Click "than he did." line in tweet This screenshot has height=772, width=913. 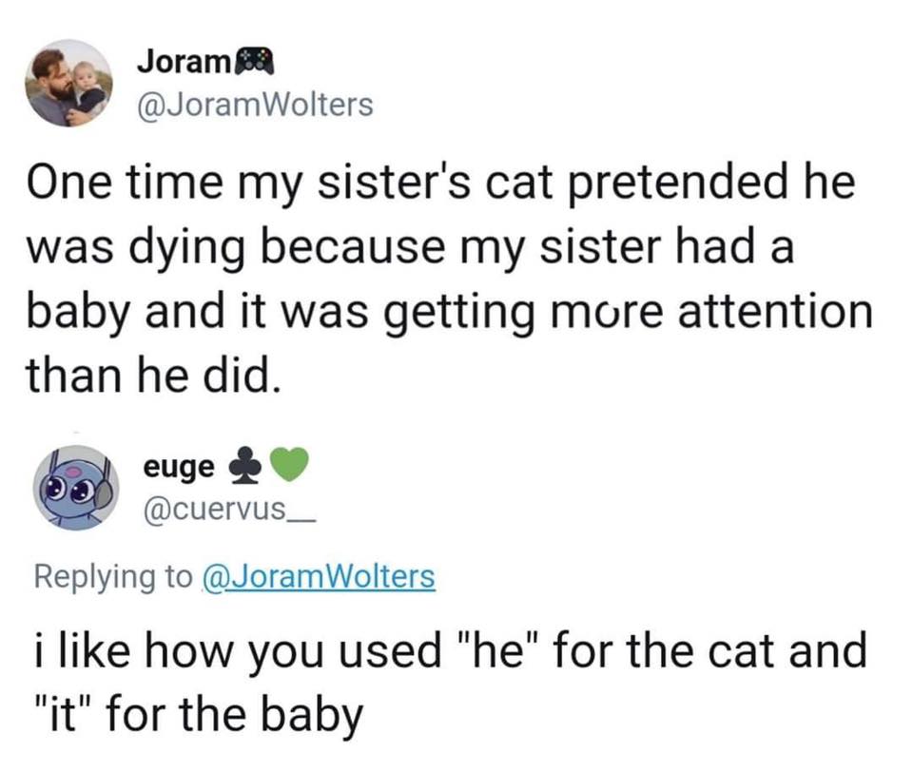point(157,378)
